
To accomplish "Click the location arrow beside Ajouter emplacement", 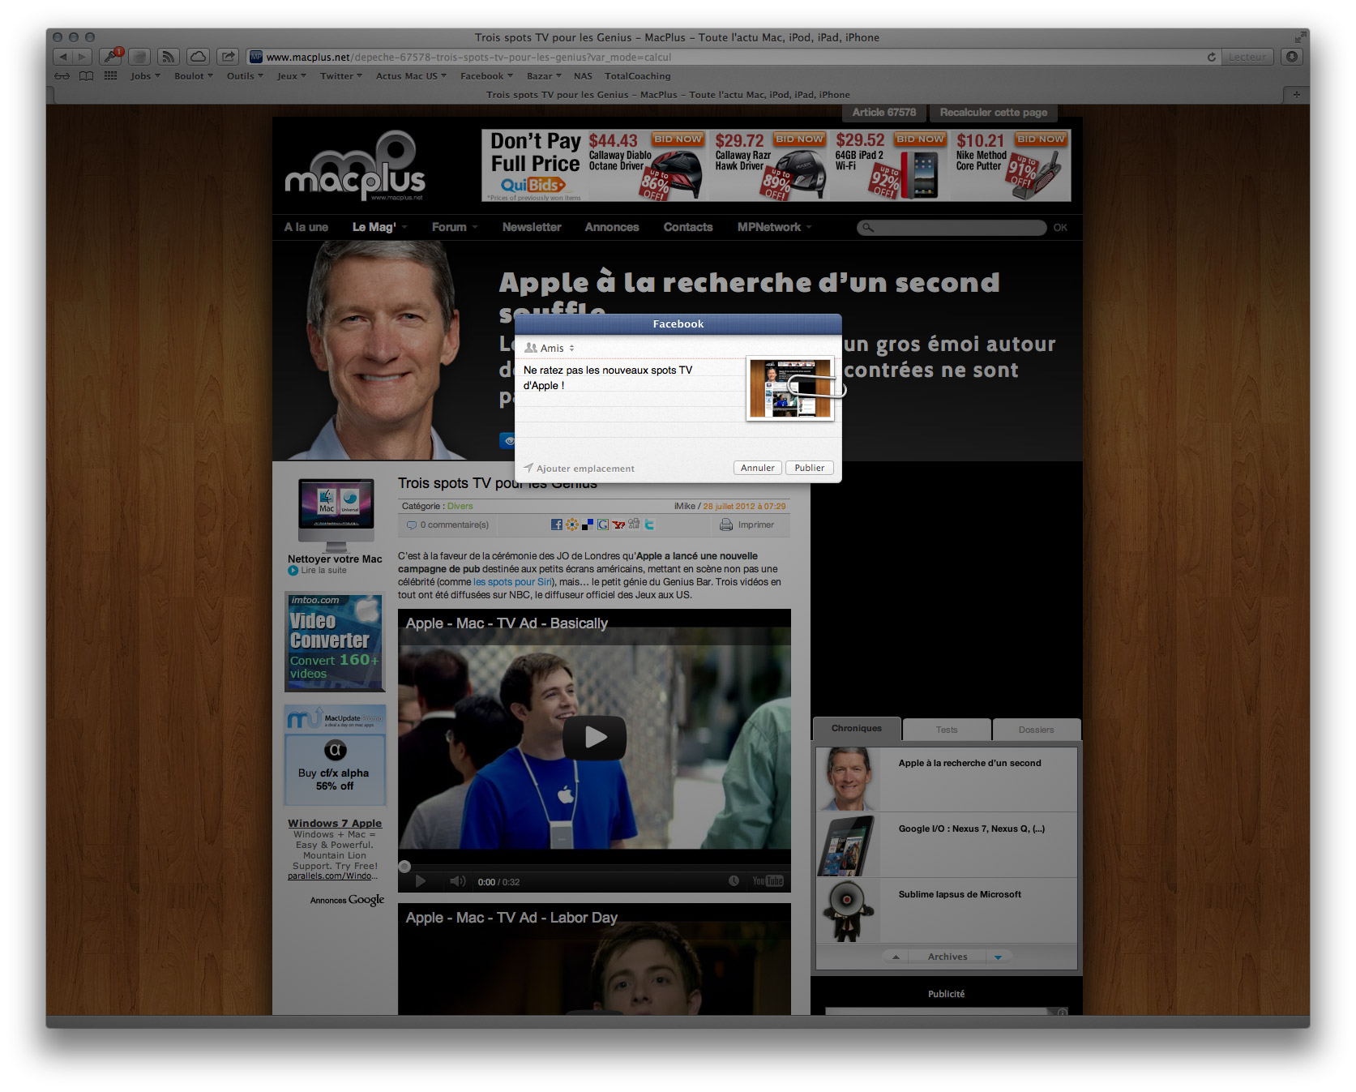I will (x=528, y=468).
